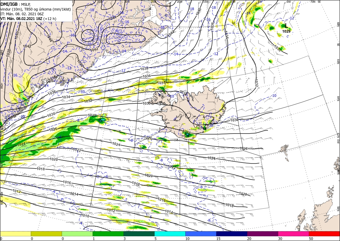The image size is (340, 241).
Task: Click the '1044' isobar label over Greenland
Action: (49, 38)
